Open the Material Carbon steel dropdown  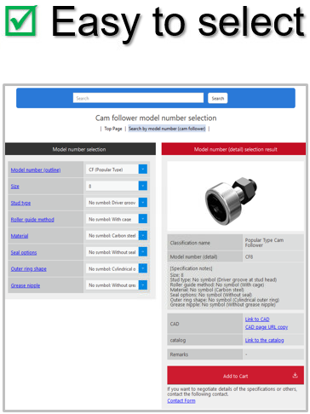pos(117,235)
